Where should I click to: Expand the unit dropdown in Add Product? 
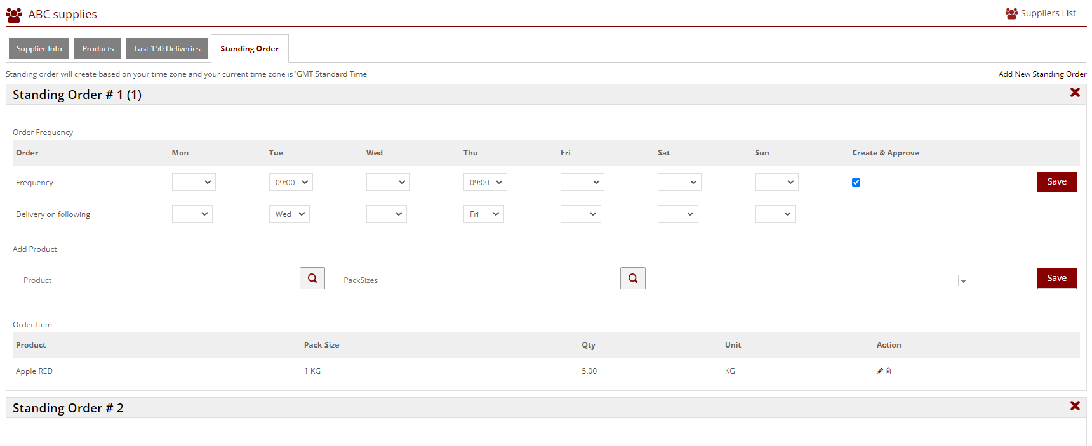point(963,281)
